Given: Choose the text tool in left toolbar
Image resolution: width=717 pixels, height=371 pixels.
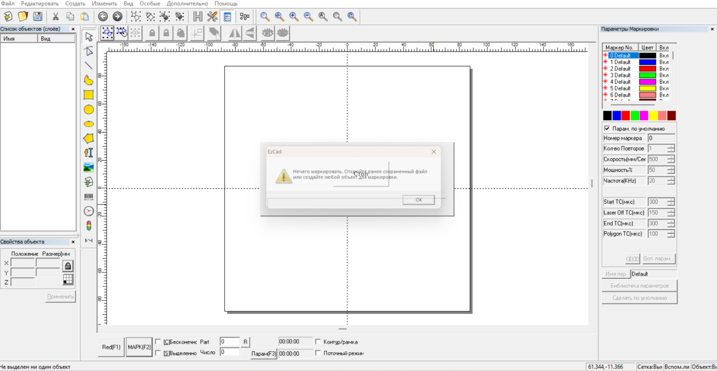Looking at the screenshot, I should coord(88,153).
